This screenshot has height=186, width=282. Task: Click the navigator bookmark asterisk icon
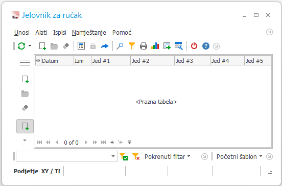tap(112, 143)
